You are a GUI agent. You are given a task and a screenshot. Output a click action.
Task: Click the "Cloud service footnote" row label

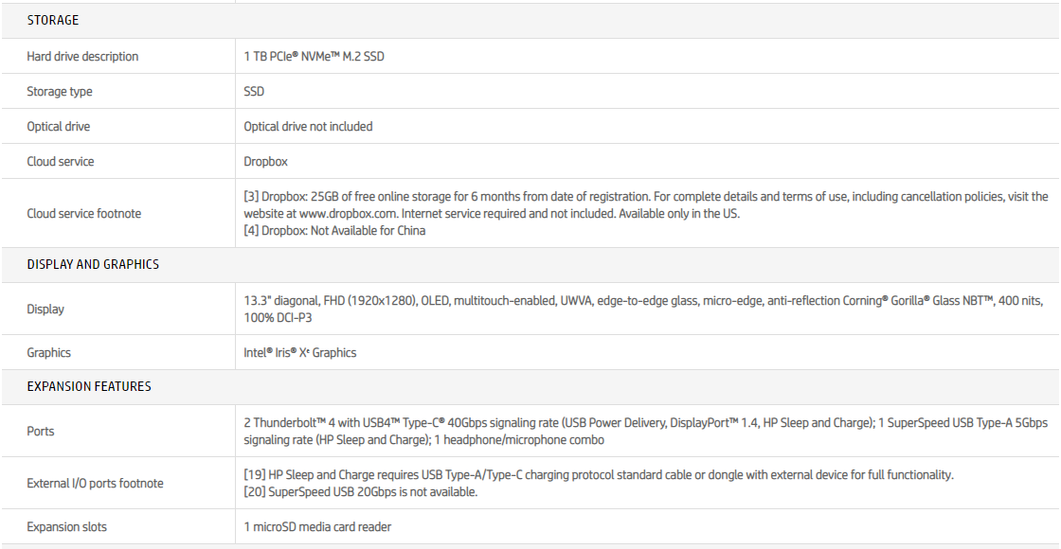click(84, 214)
